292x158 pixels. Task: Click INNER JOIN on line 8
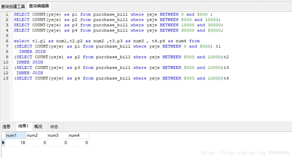pyautogui.click(x=32, y=52)
